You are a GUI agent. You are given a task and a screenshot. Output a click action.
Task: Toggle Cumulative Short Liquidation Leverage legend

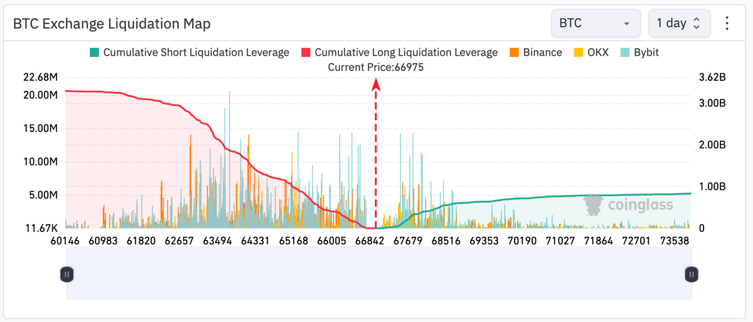pos(190,53)
